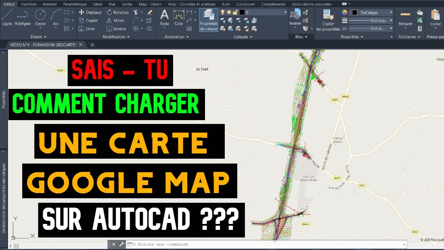This screenshot has width=444, height=250.
Task: Toggle layer 0 freeze sun icon
Action: [x=229, y=12]
